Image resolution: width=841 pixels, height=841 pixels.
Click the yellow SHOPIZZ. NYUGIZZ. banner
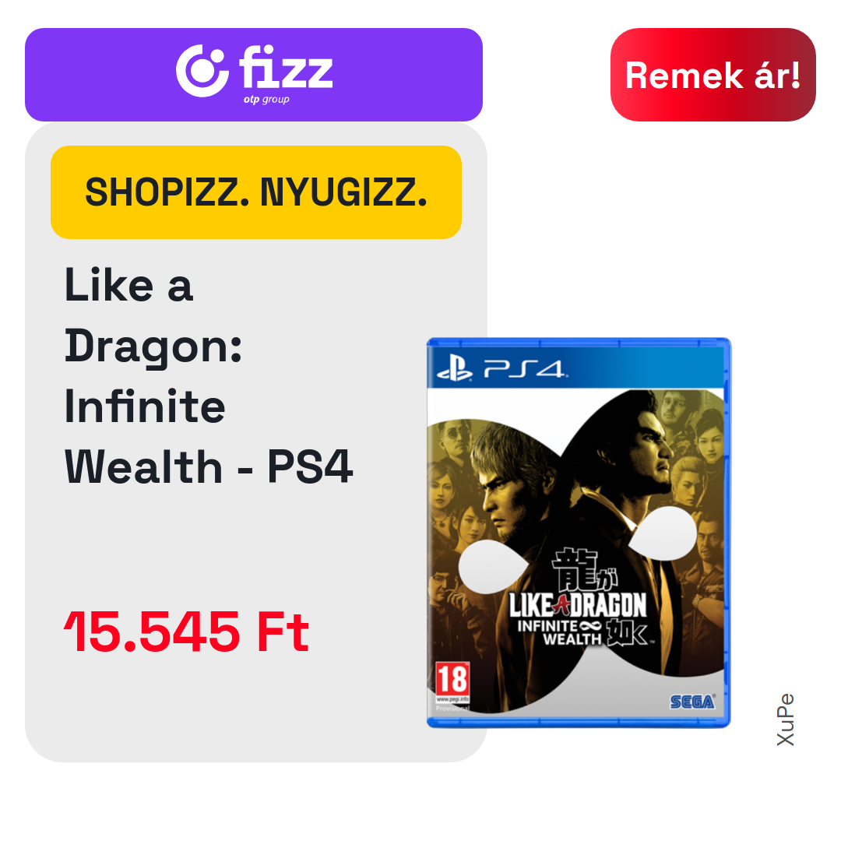point(256,192)
